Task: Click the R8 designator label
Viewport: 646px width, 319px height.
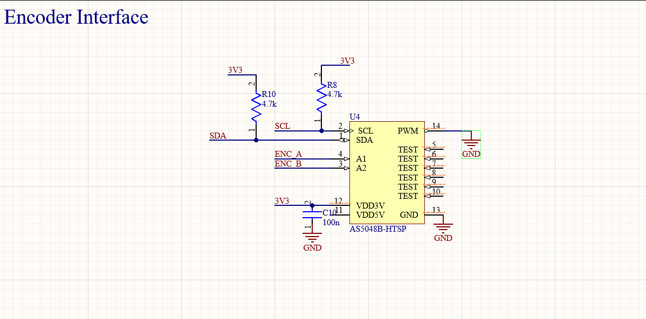Action: [332, 85]
